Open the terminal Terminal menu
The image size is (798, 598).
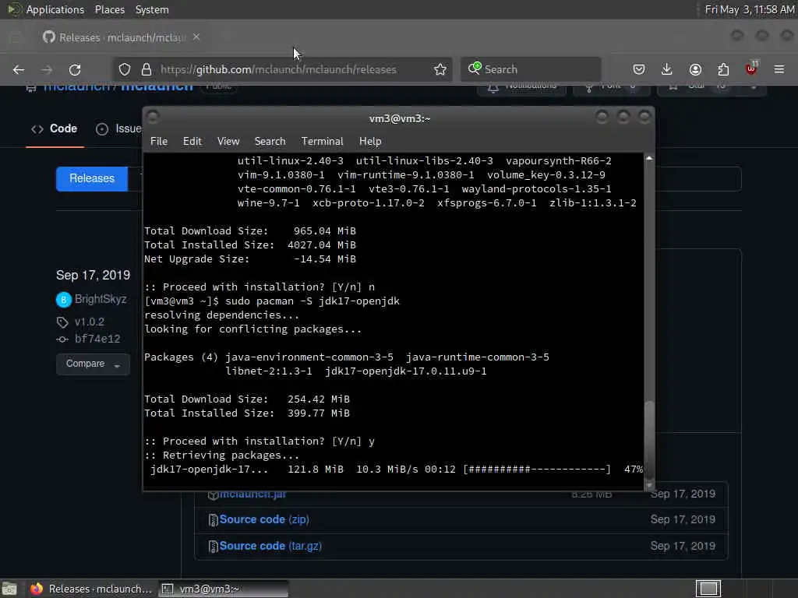pos(322,142)
